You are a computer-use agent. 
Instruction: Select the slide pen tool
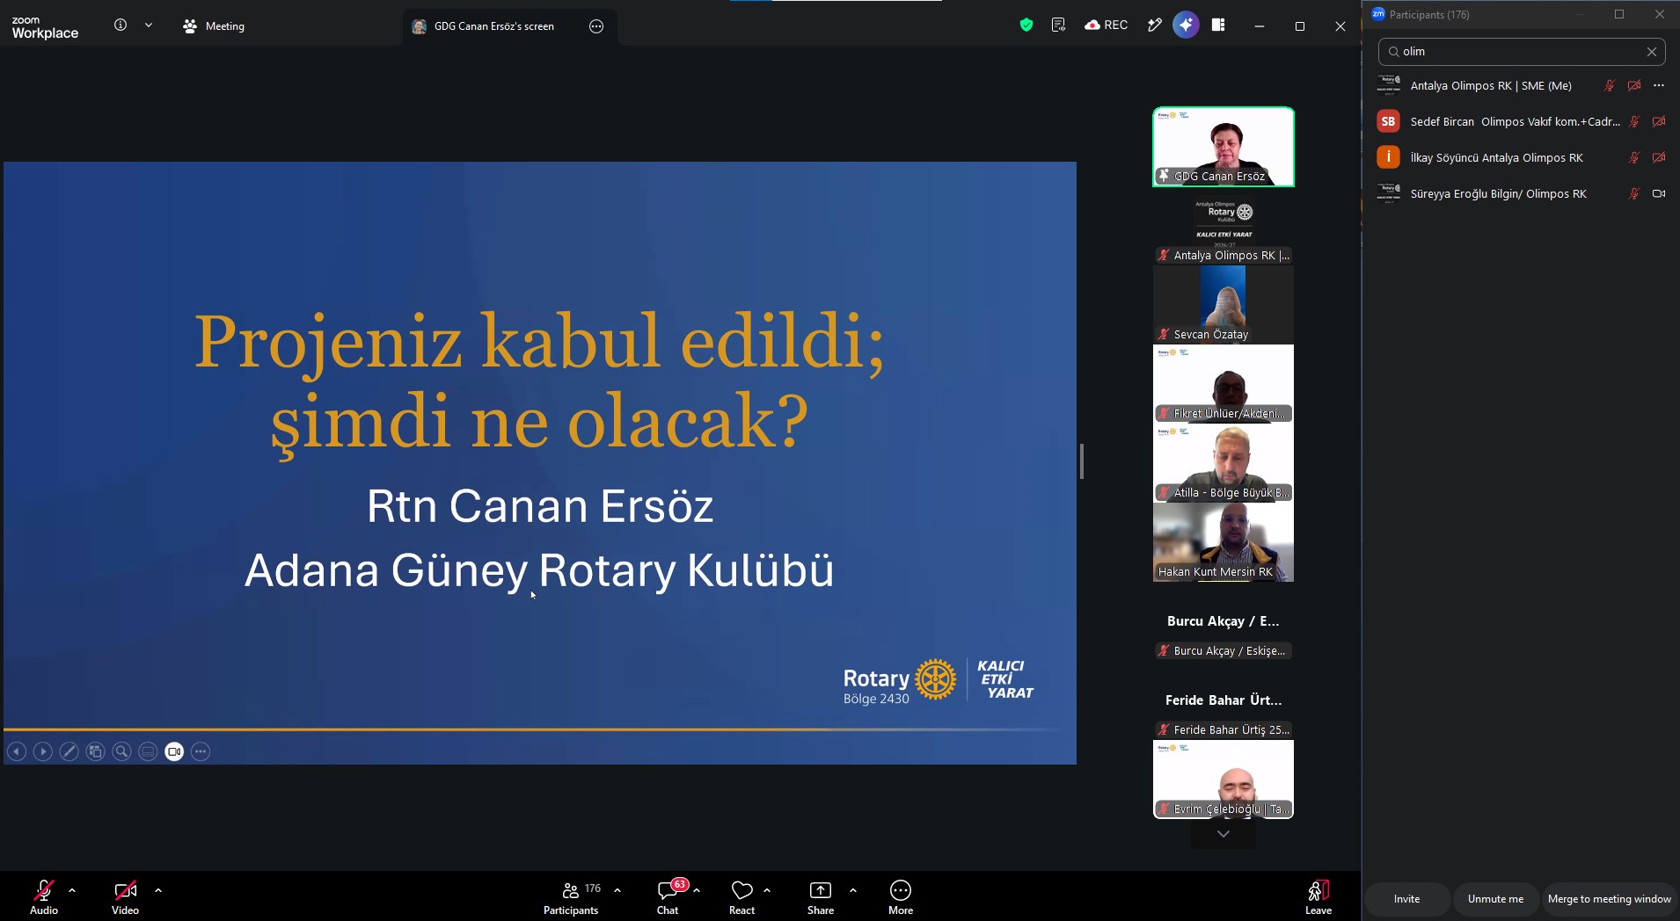(69, 751)
